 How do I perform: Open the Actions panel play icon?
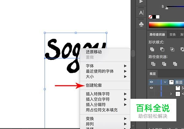tap(141, 2)
